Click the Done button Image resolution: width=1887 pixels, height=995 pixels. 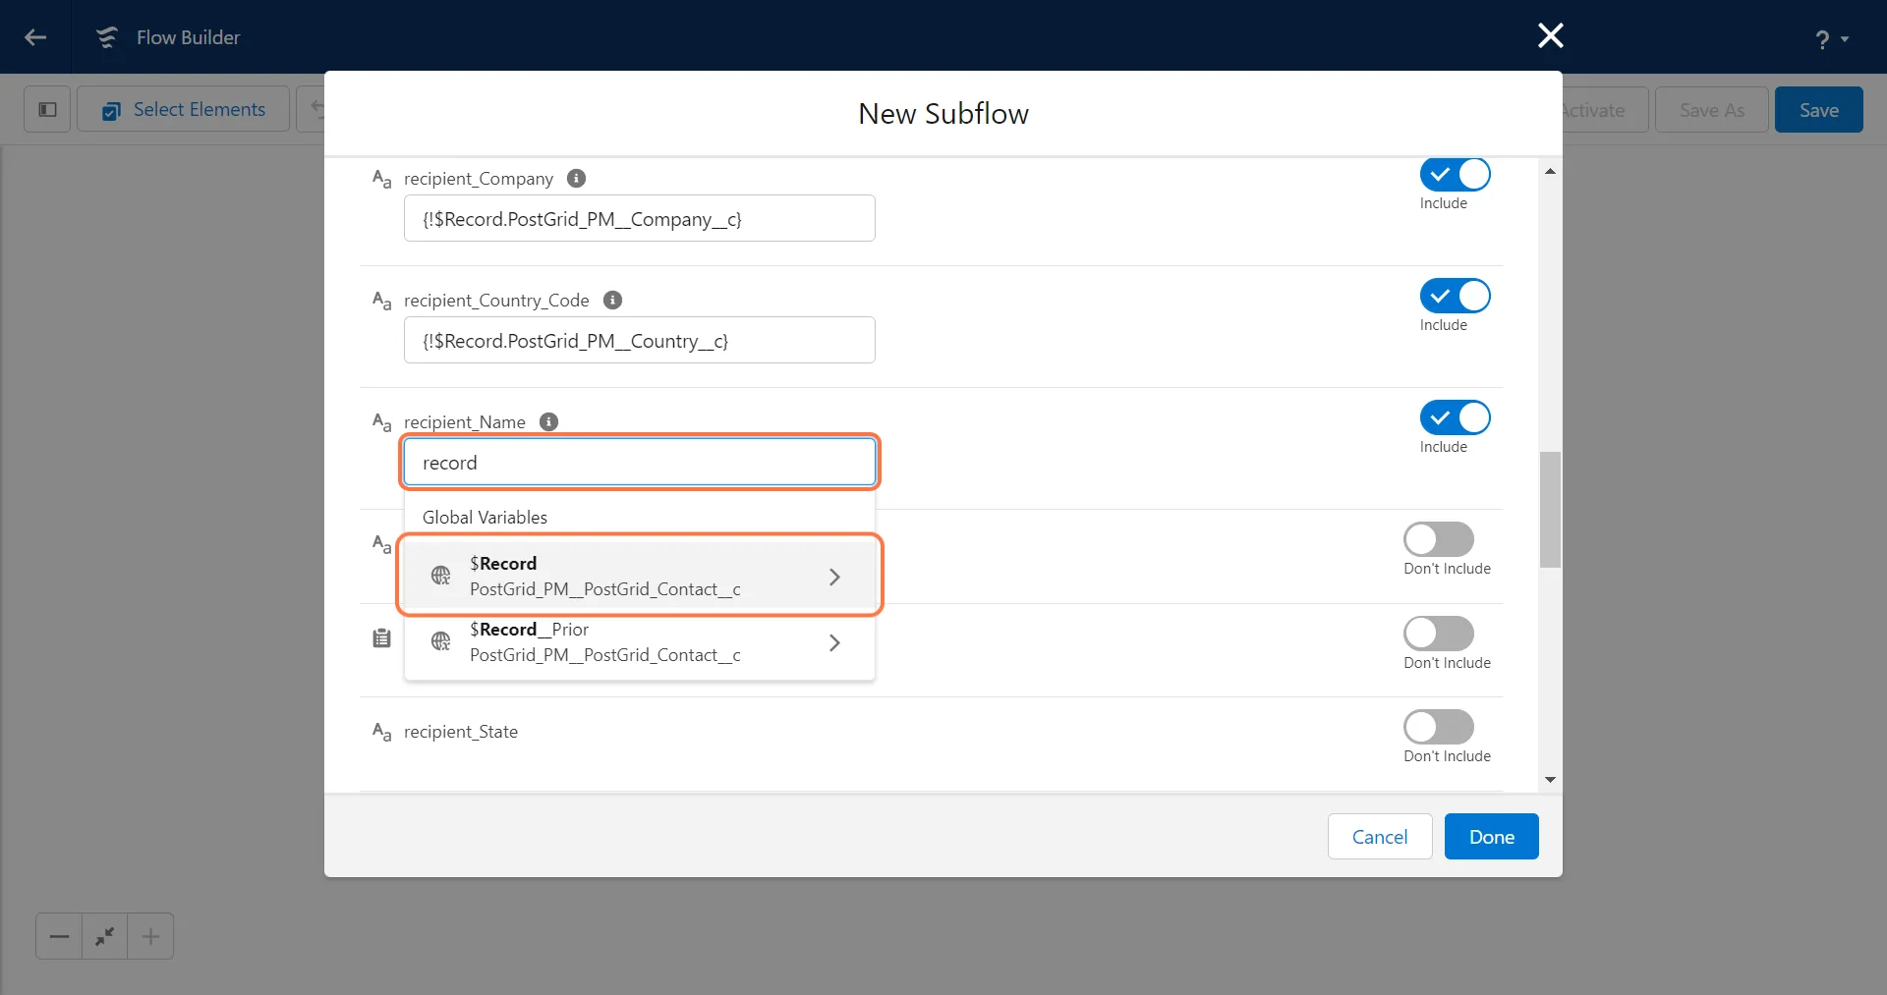click(1491, 837)
